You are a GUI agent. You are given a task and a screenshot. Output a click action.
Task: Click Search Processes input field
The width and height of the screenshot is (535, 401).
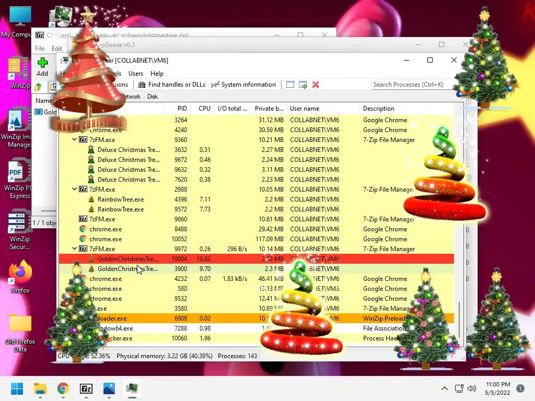pos(413,85)
